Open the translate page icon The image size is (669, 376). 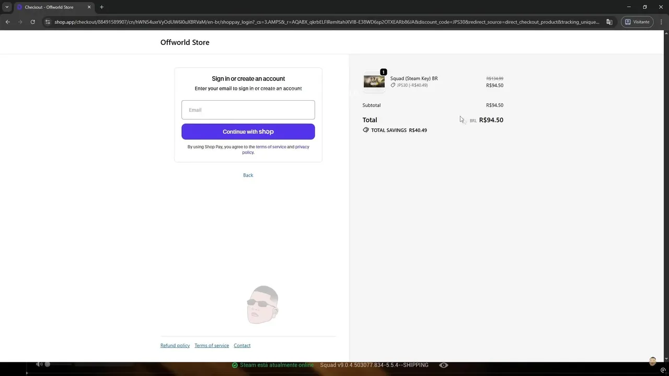pos(609,22)
